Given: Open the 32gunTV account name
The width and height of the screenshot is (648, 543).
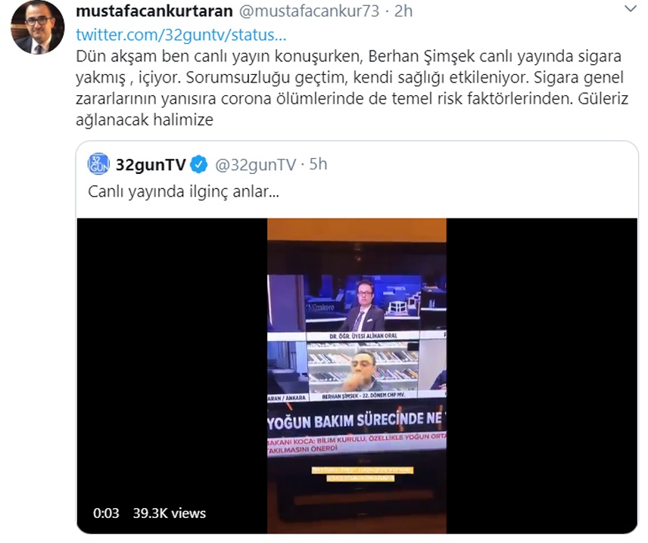Looking at the screenshot, I should click(151, 165).
